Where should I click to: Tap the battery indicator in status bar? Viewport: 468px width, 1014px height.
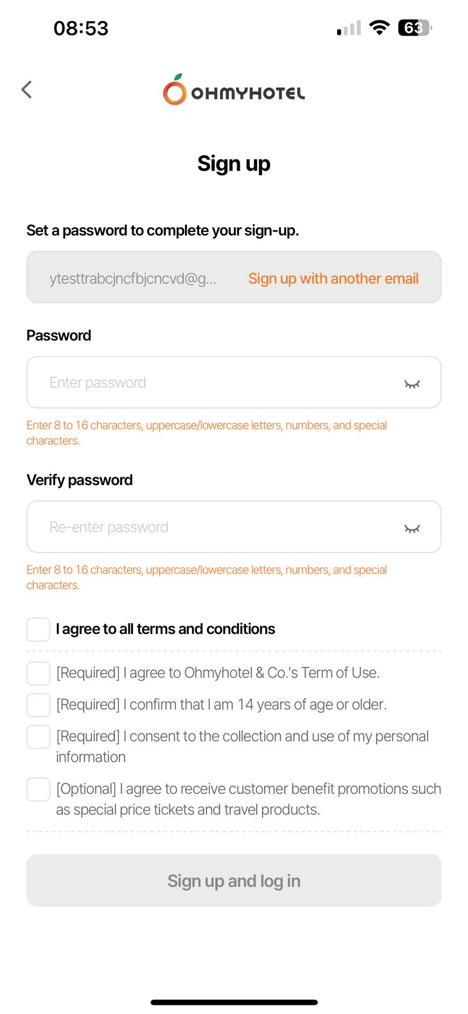coord(414,28)
